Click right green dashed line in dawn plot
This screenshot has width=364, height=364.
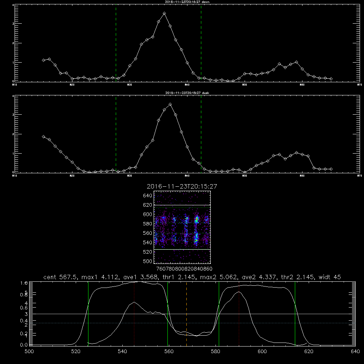click(x=201, y=43)
